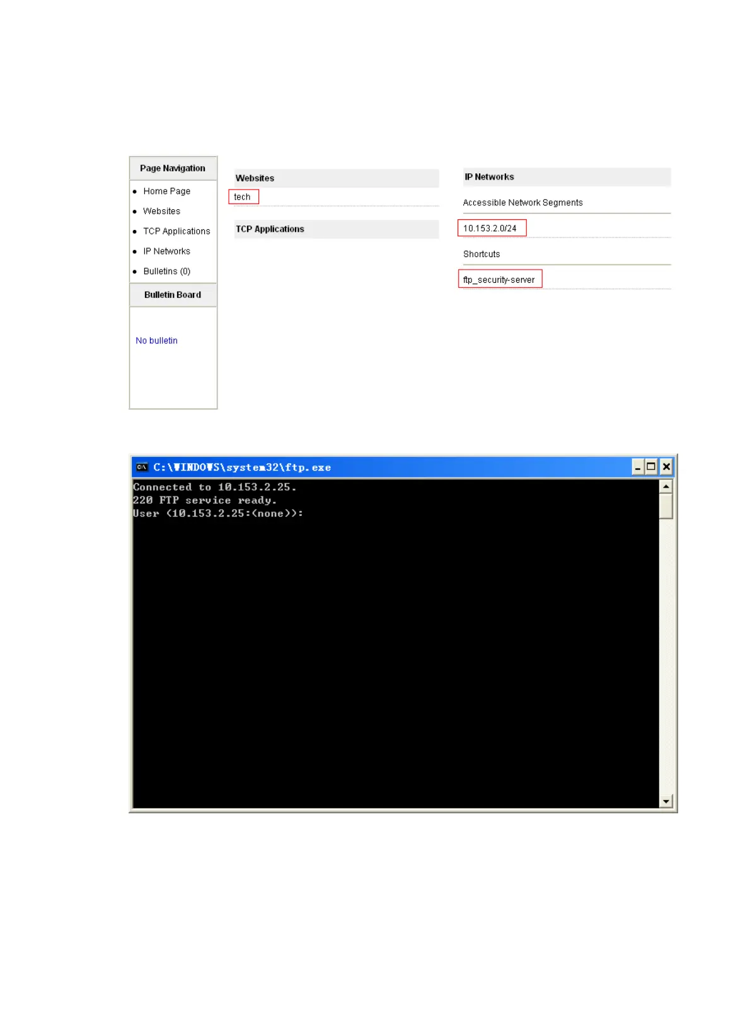Go to Websites in Page Navigation
The height and width of the screenshot is (1018, 750).
(161, 211)
